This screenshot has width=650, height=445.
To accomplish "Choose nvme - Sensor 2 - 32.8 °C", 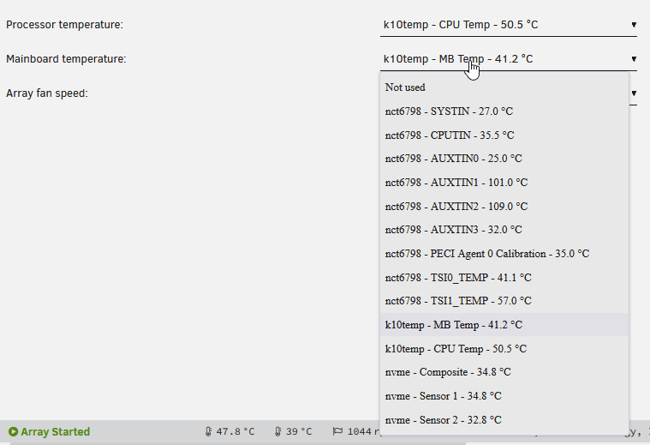I will [x=504, y=420].
